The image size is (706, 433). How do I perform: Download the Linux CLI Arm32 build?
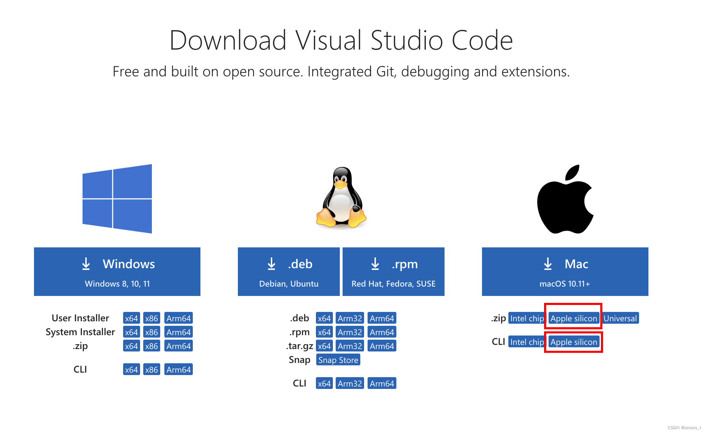point(350,383)
